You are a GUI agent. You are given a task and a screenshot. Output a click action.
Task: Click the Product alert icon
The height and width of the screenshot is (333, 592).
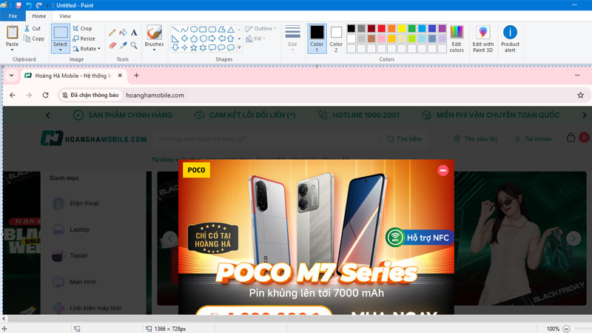(510, 38)
